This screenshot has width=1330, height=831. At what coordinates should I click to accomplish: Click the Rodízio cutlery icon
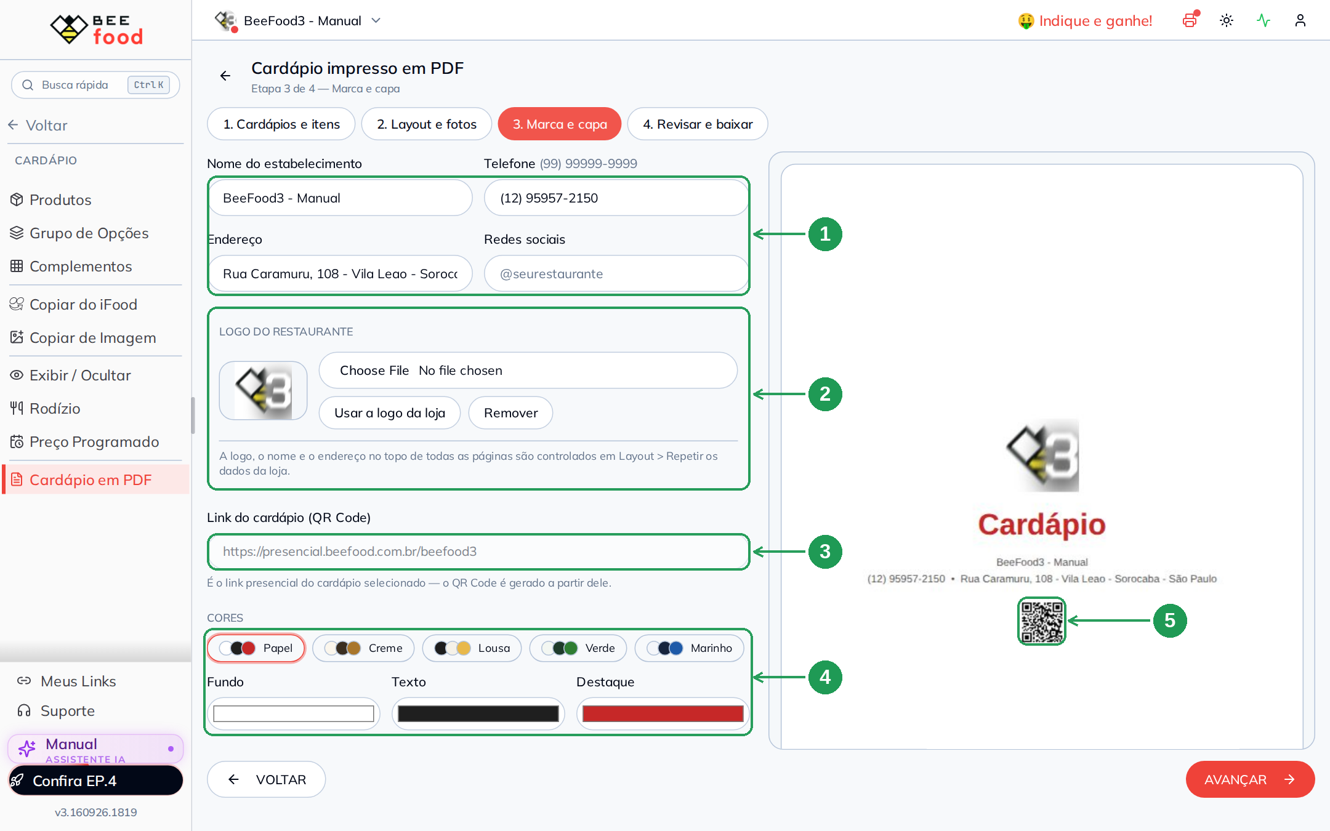tap(17, 408)
